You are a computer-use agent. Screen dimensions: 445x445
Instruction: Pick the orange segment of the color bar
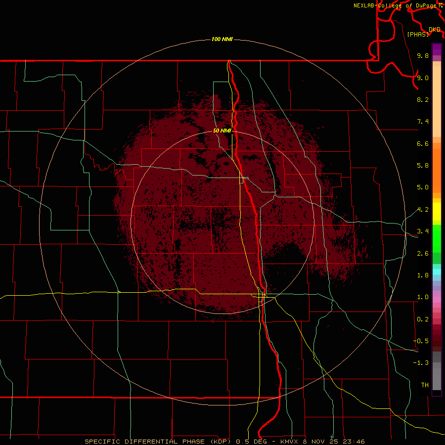click(x=437, y=171)
